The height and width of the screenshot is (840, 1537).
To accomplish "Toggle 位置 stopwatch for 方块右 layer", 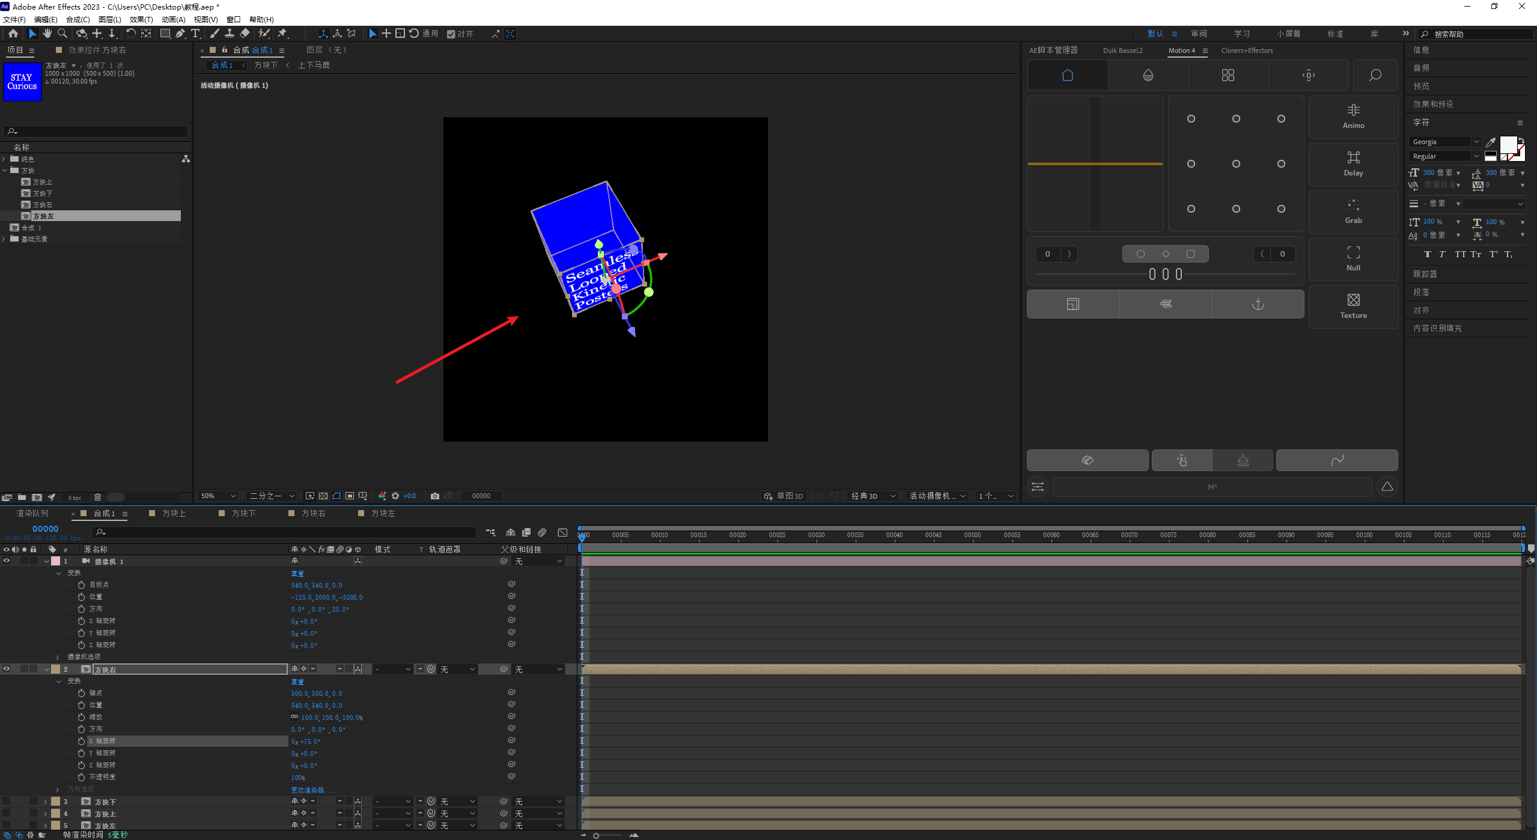I will (x=81, y=705).
